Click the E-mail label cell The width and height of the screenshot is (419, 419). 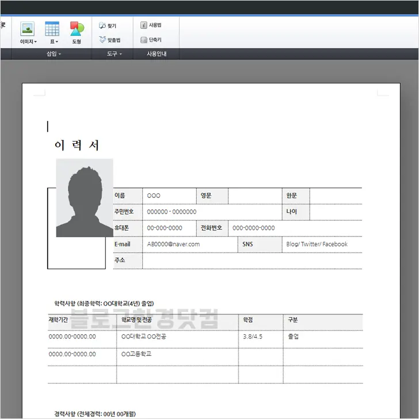click(128, 244)
